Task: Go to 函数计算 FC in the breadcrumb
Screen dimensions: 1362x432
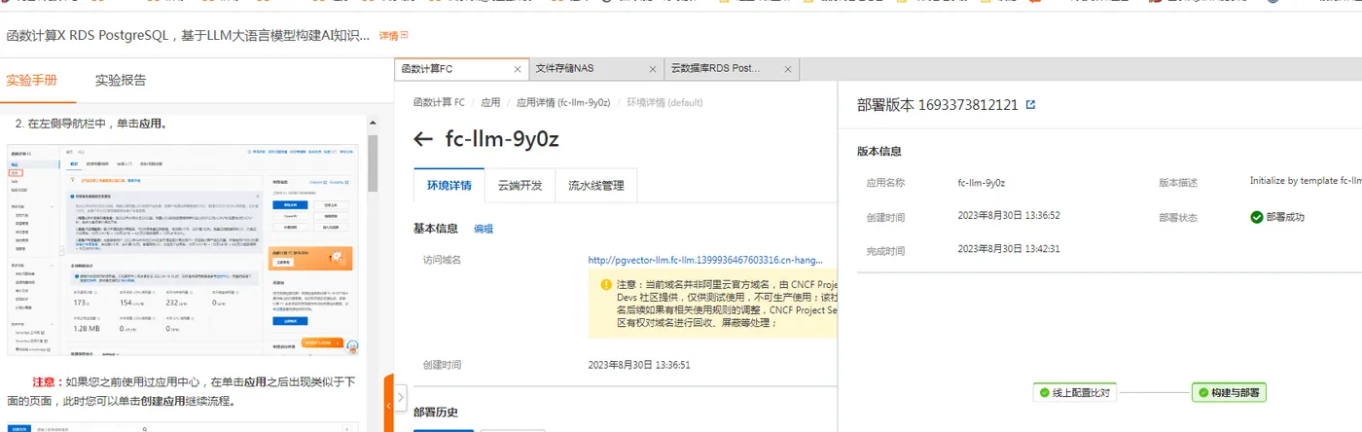Action: (x=439, y=102)
